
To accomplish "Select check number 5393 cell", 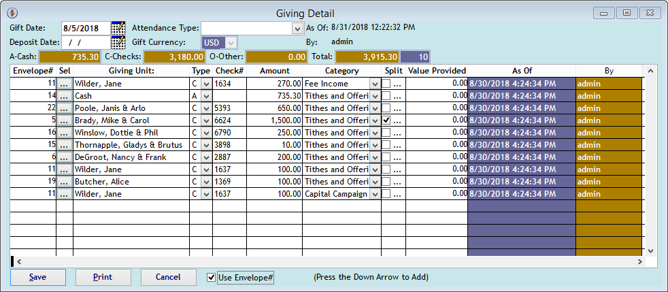I will pos(229,108).
